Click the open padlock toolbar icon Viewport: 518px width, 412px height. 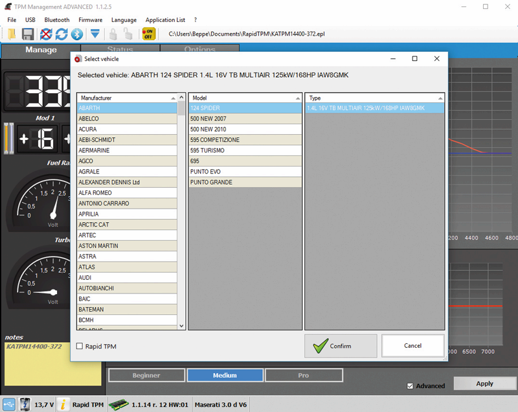click(x=128, y=34)
